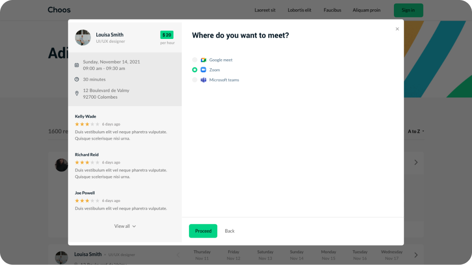Select the Microsoft teams radio button

click(x=195, y=80)
